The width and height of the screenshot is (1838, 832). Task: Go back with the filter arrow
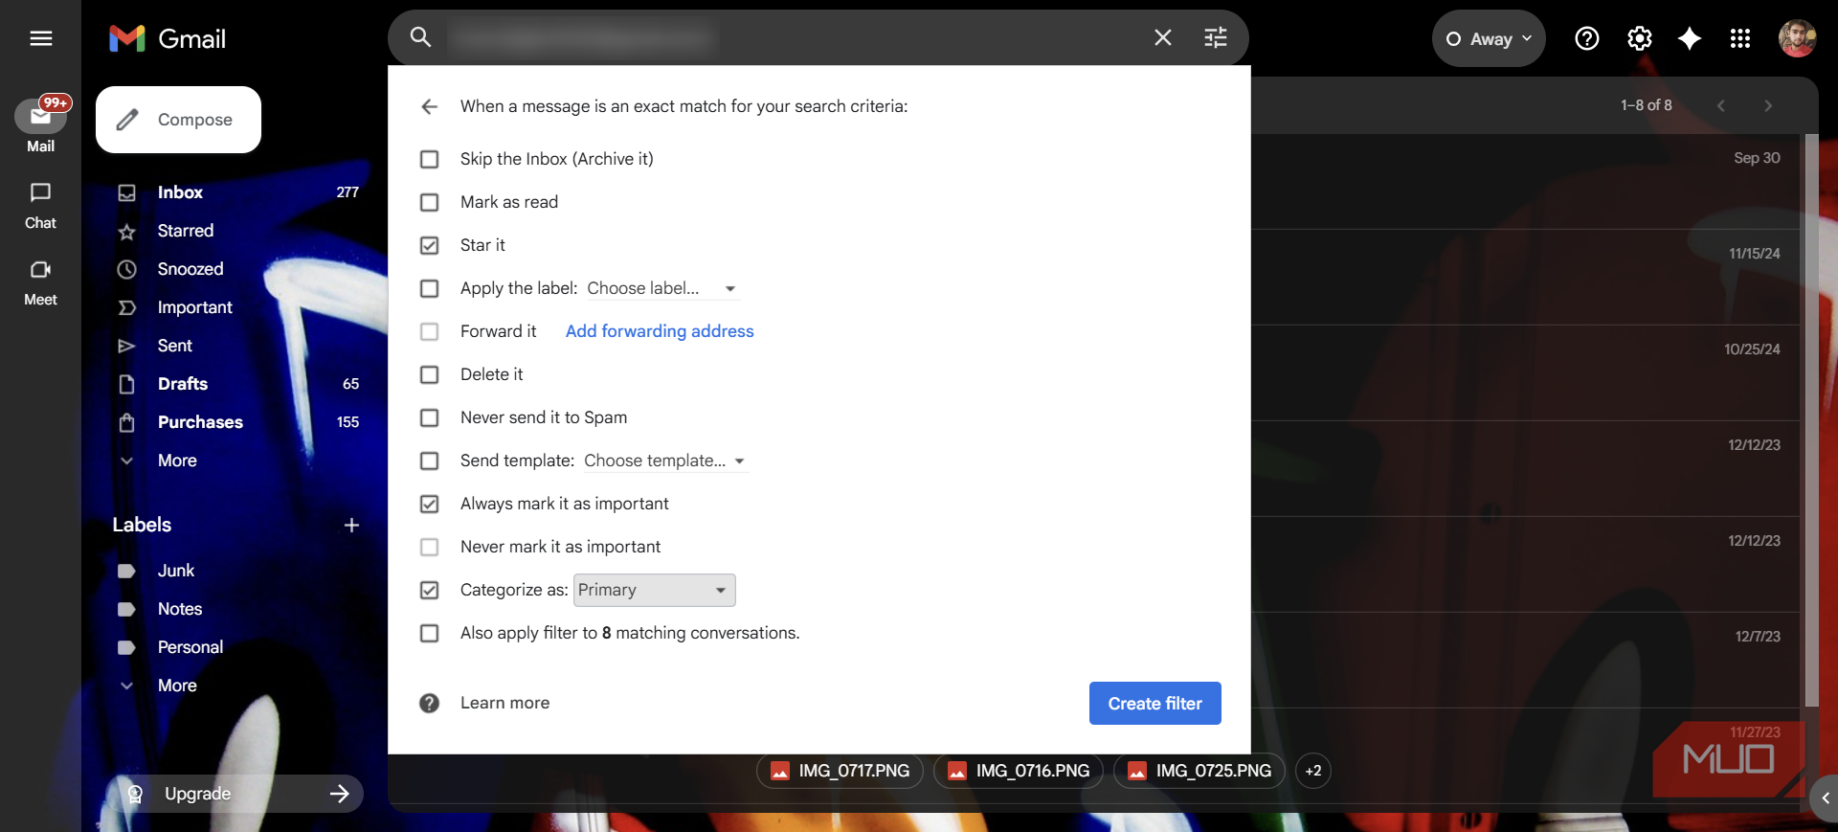coord(429,106)
